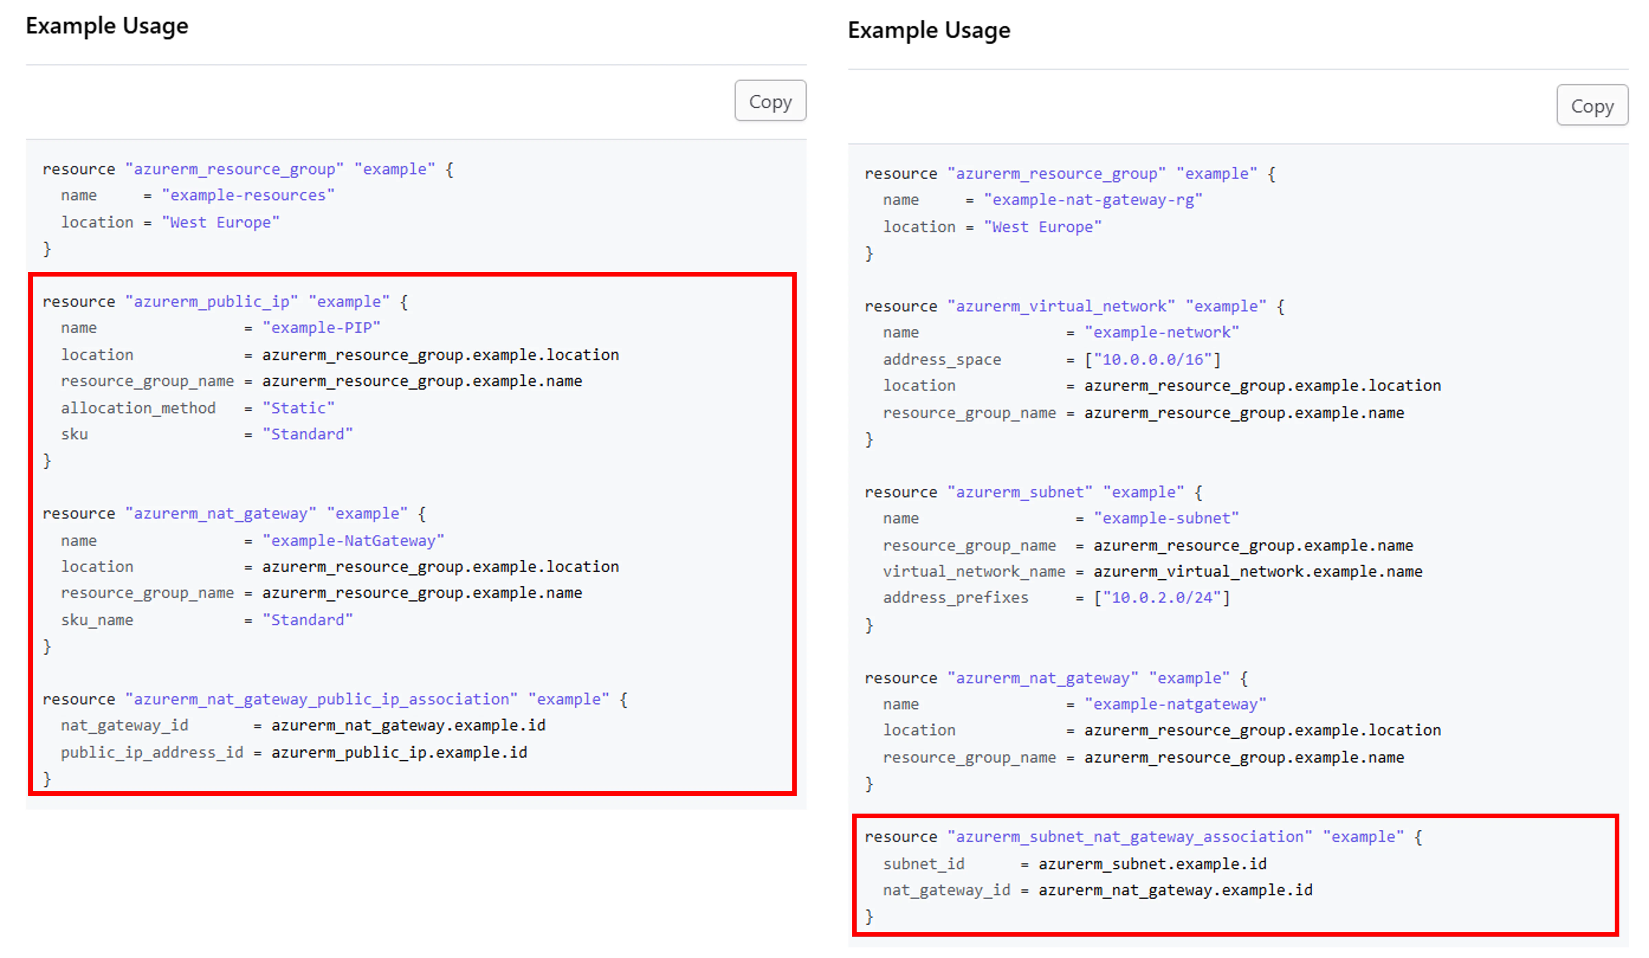Screen dimensions: 1649x958
Task: Click the "example-nat-gateway-rg" name value
Action: point(1093,200)
